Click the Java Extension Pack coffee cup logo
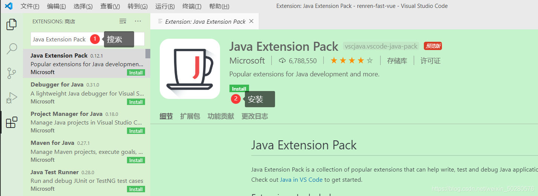538x196 pixels. coord(190,69)
